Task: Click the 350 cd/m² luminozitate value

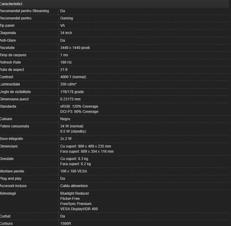Action: (68, 84)
